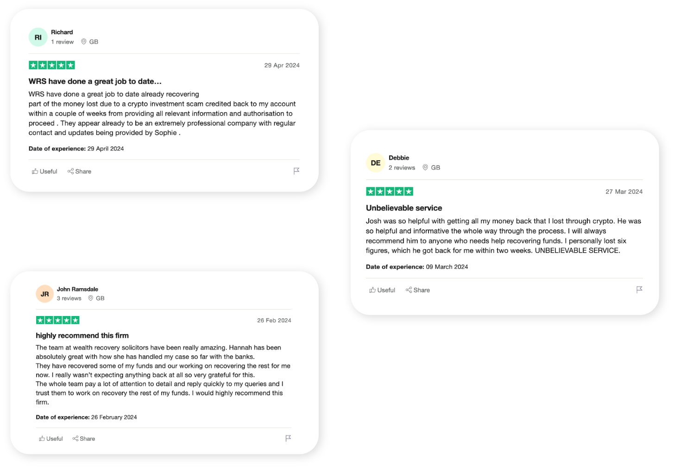
Task: Click the star rating on John Ramsdale's review
Action: (58, 320)
